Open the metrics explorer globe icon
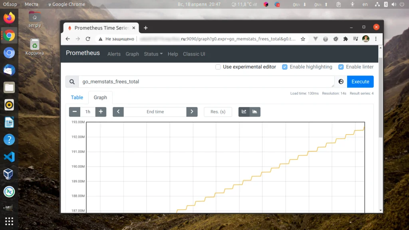 (340, 81)
